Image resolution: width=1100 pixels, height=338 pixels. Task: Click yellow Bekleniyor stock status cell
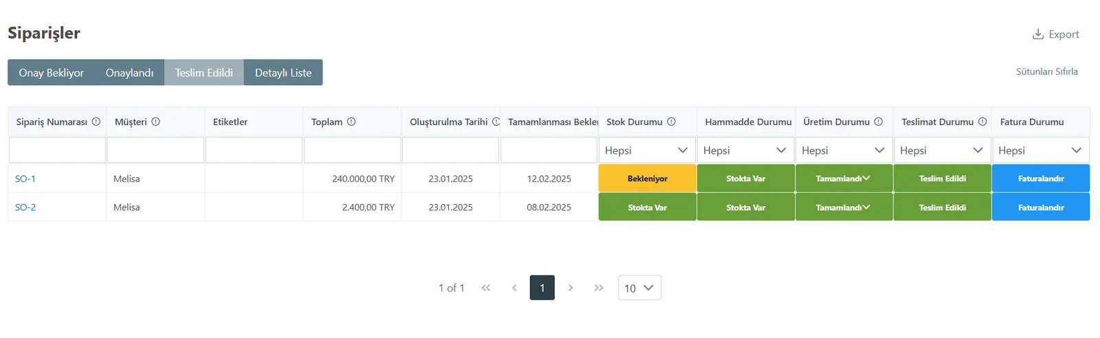647,179
